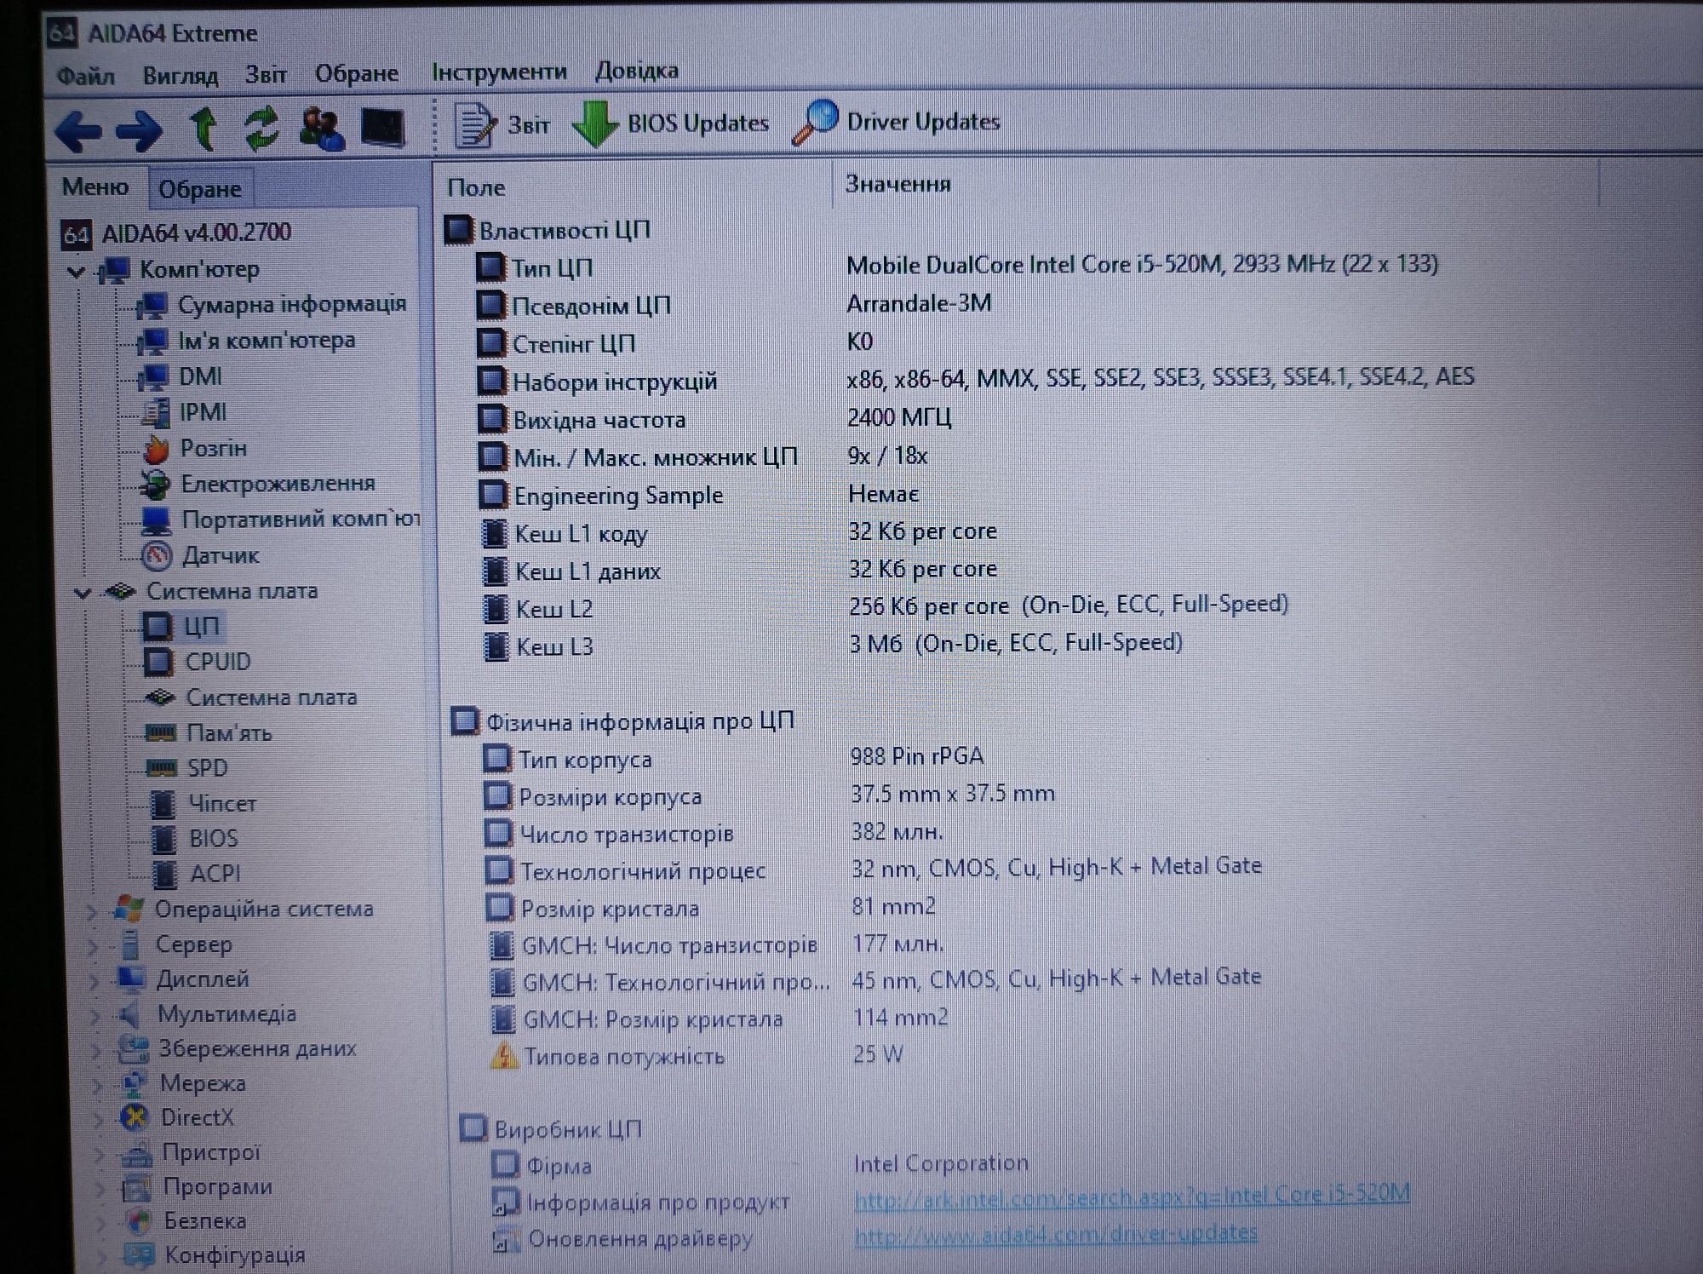
Task: Click the Значення column header
Action: point(898,184)
